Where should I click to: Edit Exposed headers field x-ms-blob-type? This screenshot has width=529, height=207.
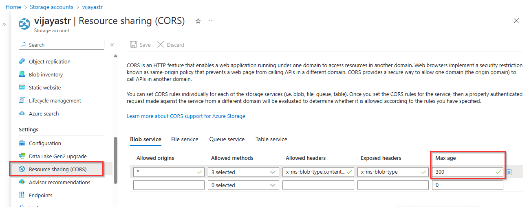point(393,172)
